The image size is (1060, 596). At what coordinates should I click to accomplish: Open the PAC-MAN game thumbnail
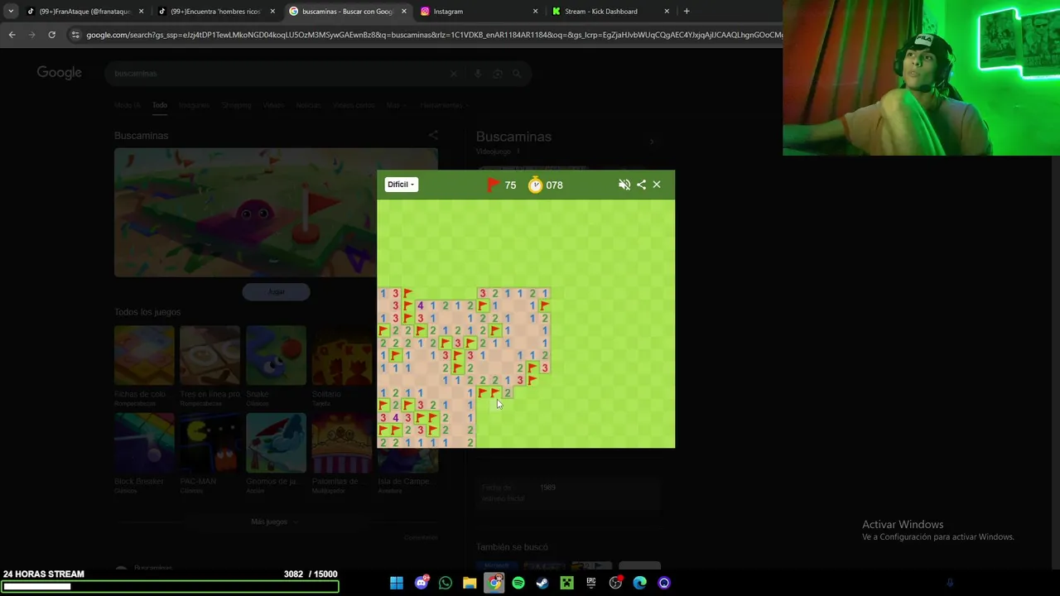coord(210,443)
